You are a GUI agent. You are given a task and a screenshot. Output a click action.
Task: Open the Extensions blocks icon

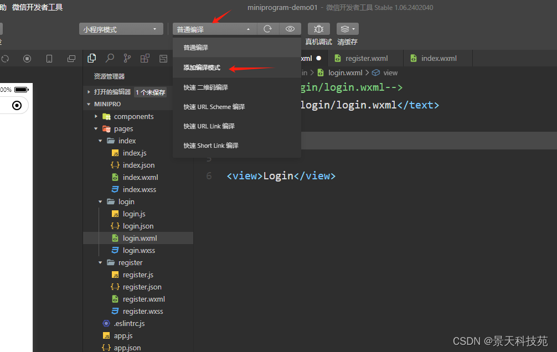pos(145,58)
